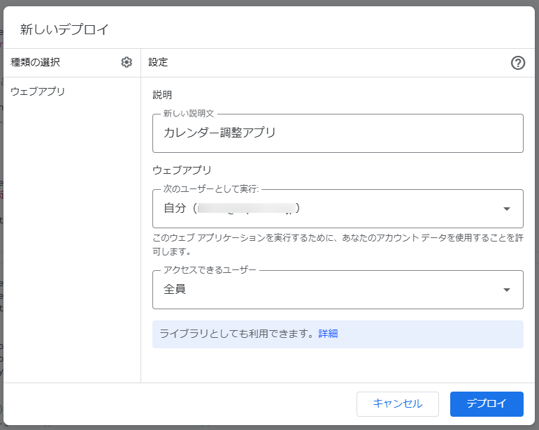Click the 次のユーザーとして実行 field label
Screen dimensions: 539x430
[x=211, y=189]
